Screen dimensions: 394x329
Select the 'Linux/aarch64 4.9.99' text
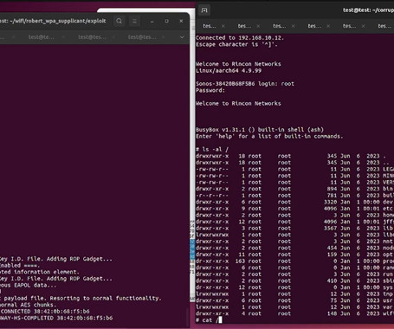coord(229,71)
